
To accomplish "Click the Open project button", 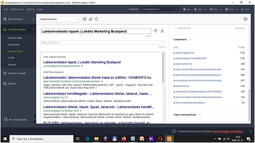I will click(198, 9).
